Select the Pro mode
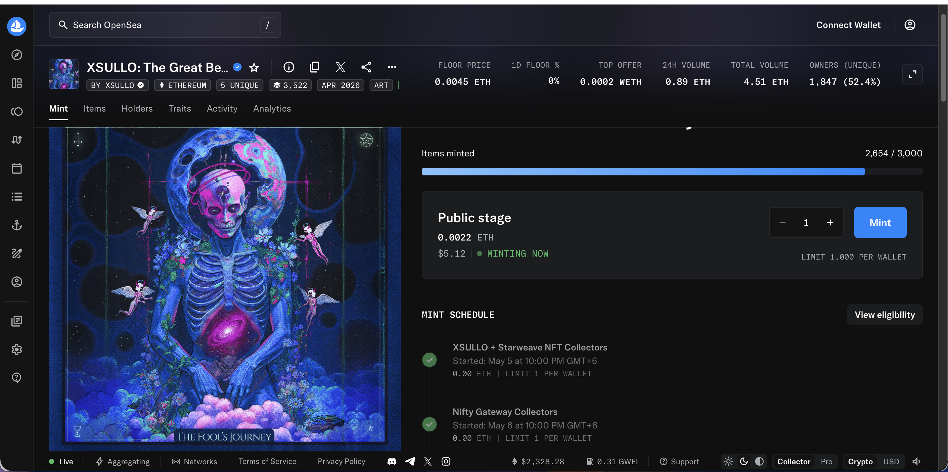Screen dimensions: 948x472 point(826,462)
